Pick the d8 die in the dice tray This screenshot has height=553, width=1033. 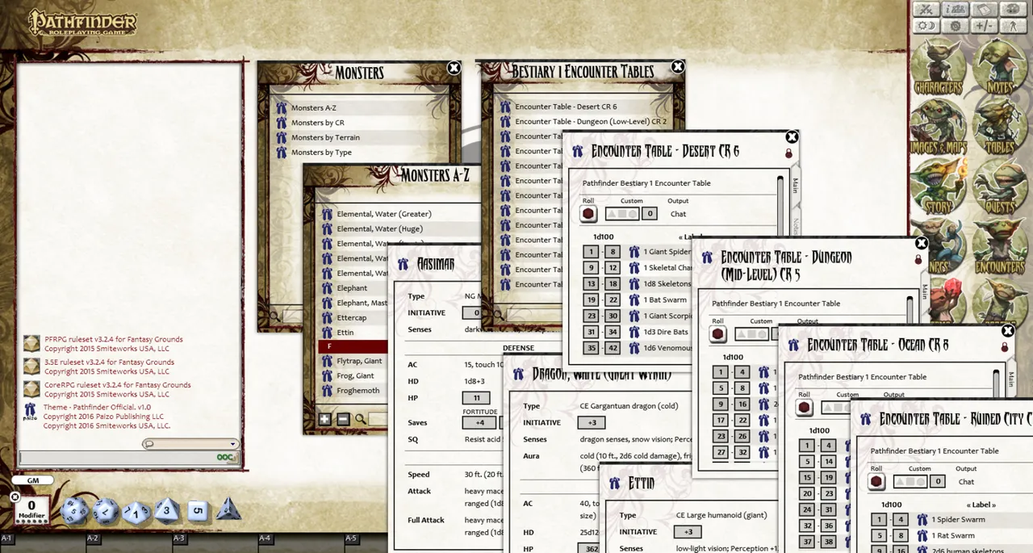click(x=167, y=510)
